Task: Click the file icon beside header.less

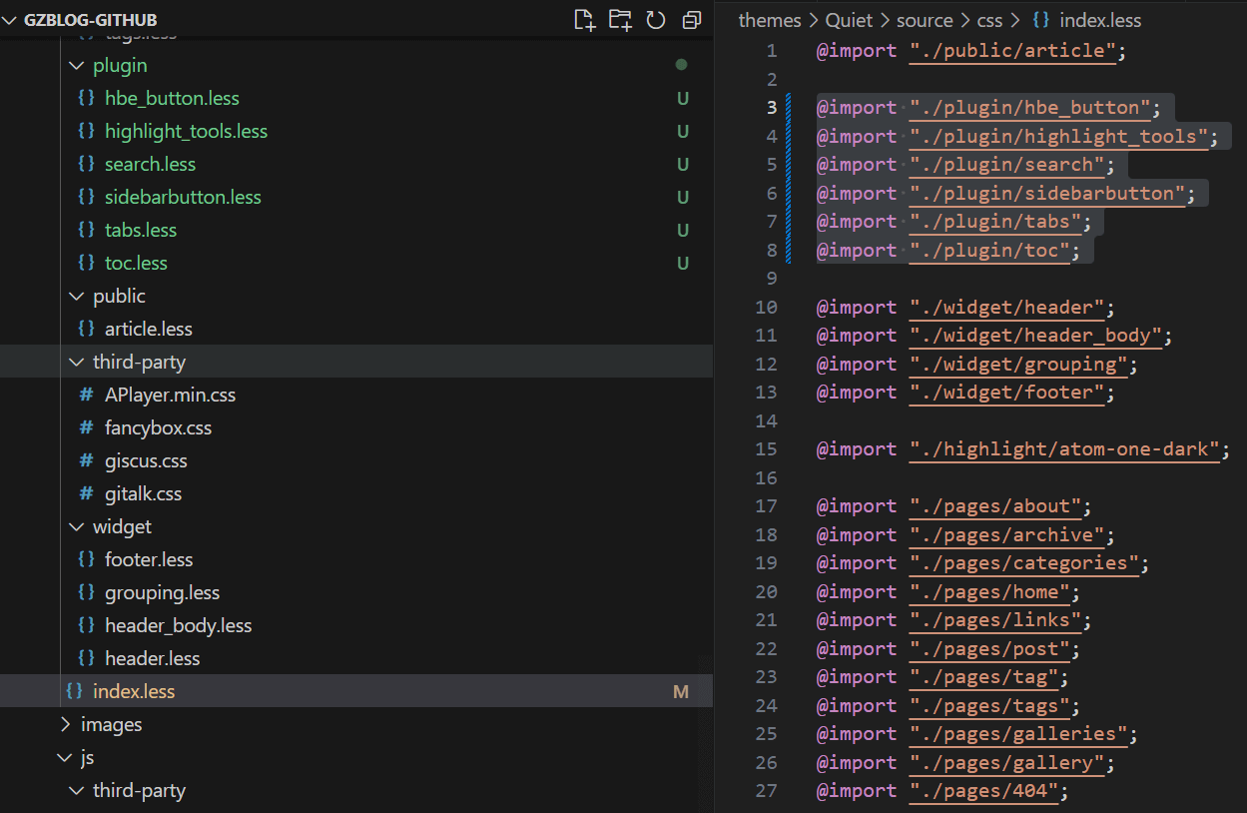Action: [87, 658]
